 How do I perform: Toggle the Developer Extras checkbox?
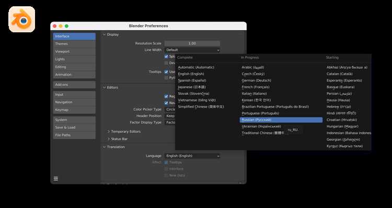[166, 63]
